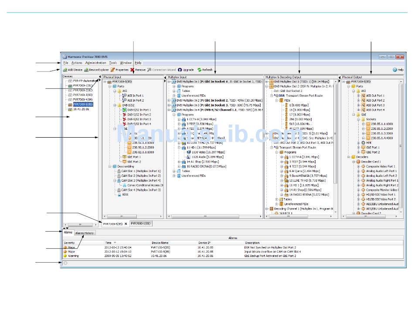Collapse the Decoders node in Physical Output
Screen dimensions: 414x314
coord(349,157)
